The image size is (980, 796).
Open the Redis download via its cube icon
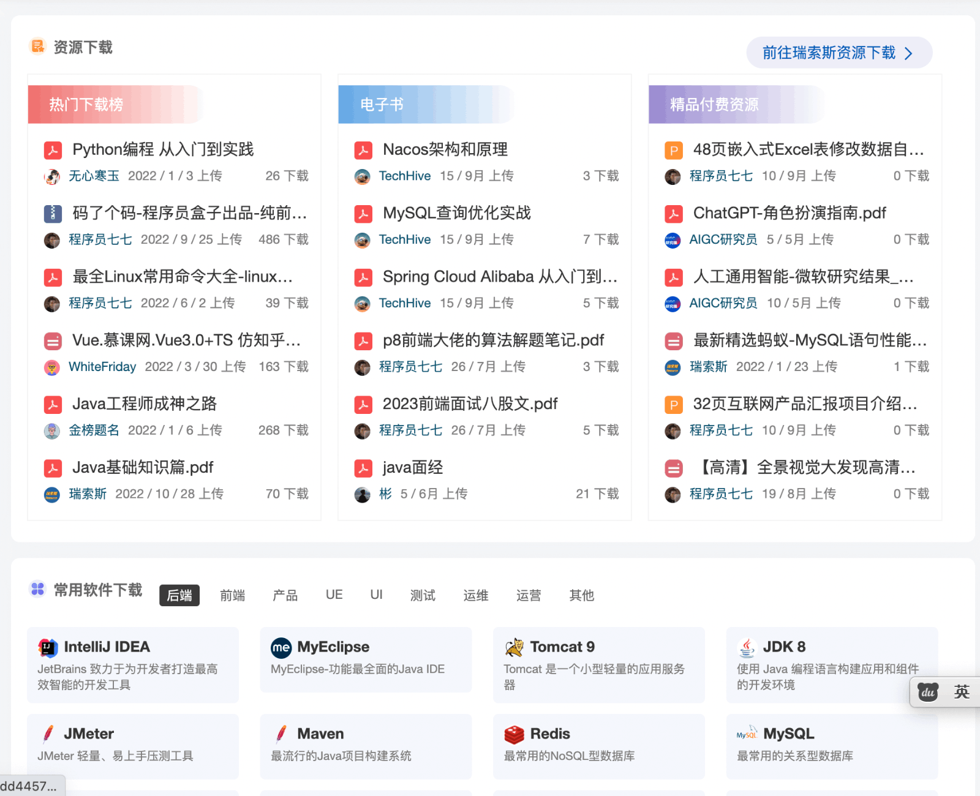tap(513, 734)
